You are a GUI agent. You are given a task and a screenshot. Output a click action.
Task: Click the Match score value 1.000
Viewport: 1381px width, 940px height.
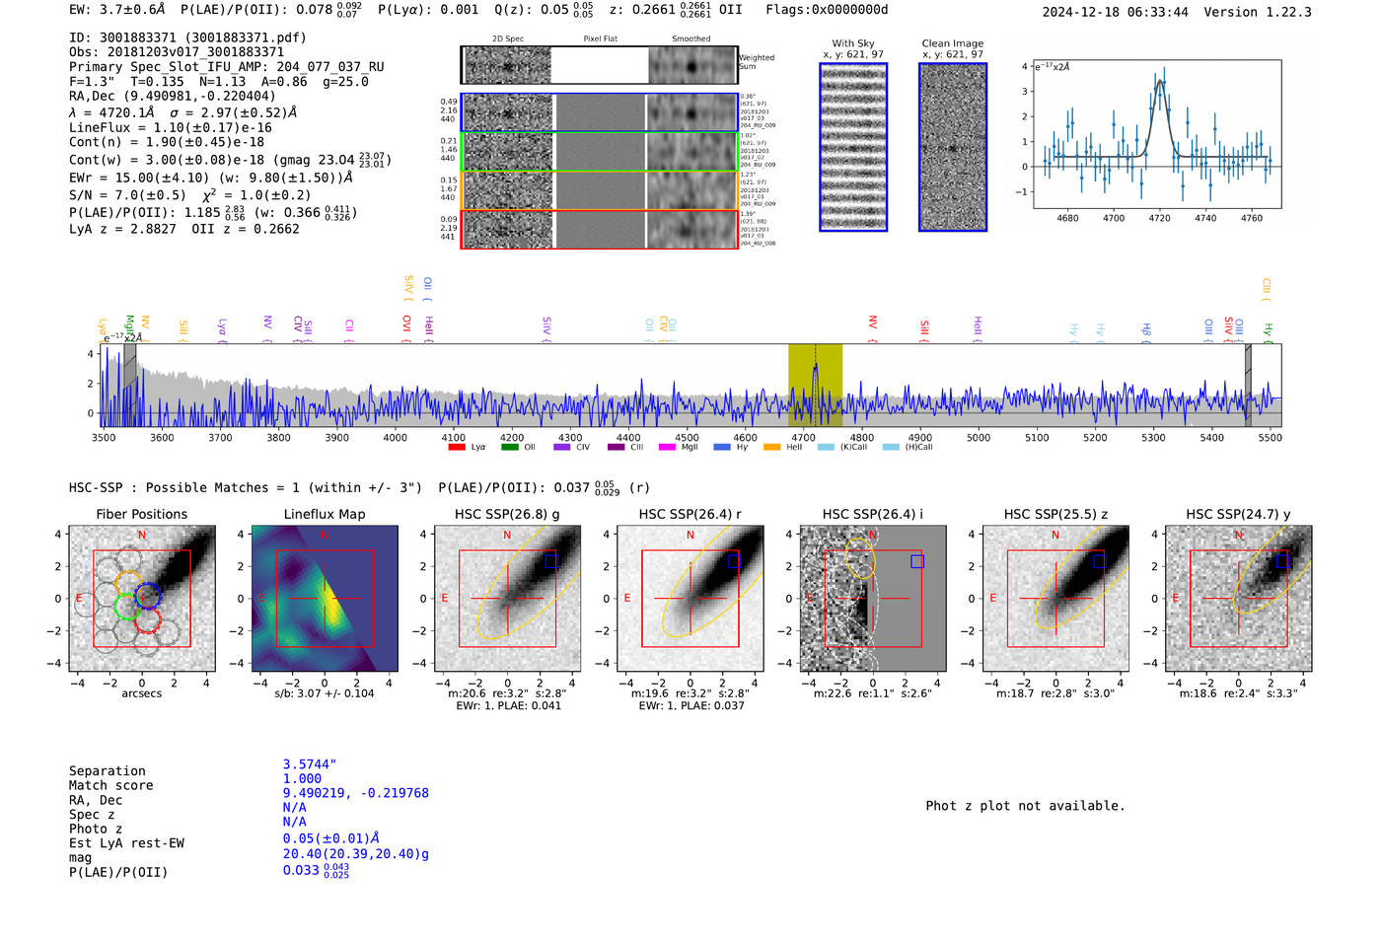(302, 778)
